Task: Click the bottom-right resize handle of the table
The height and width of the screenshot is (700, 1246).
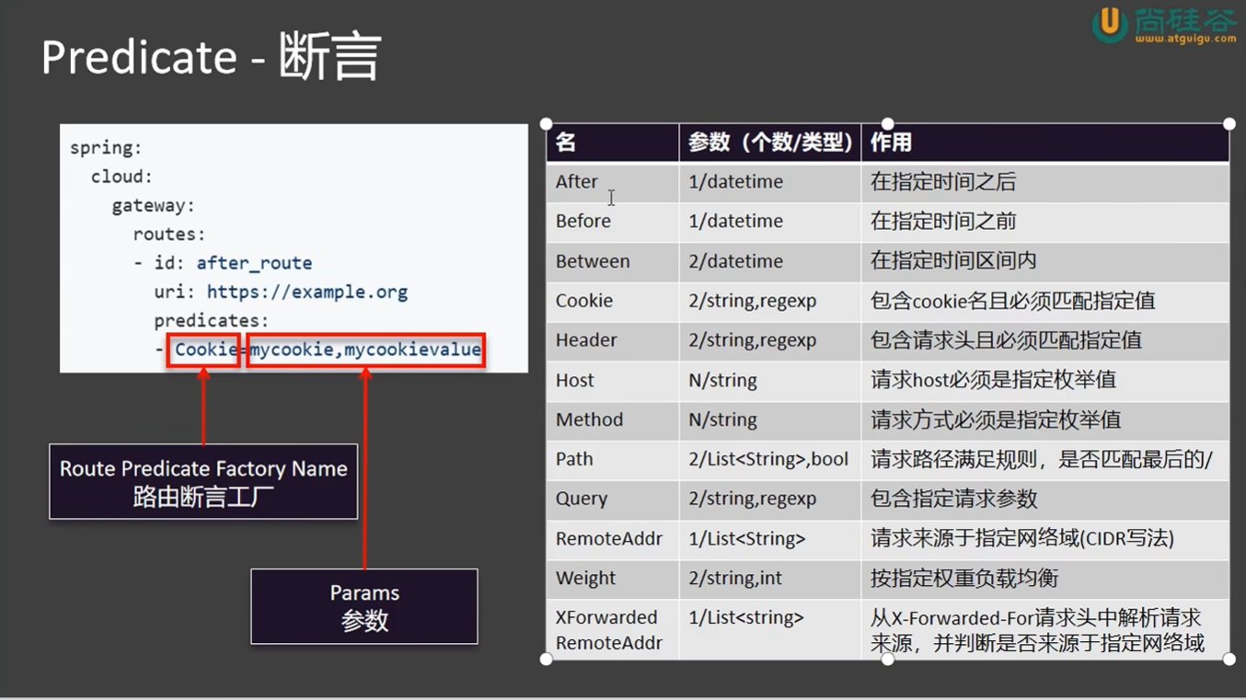Action: pyautogui.click(x=1229, y=659)
